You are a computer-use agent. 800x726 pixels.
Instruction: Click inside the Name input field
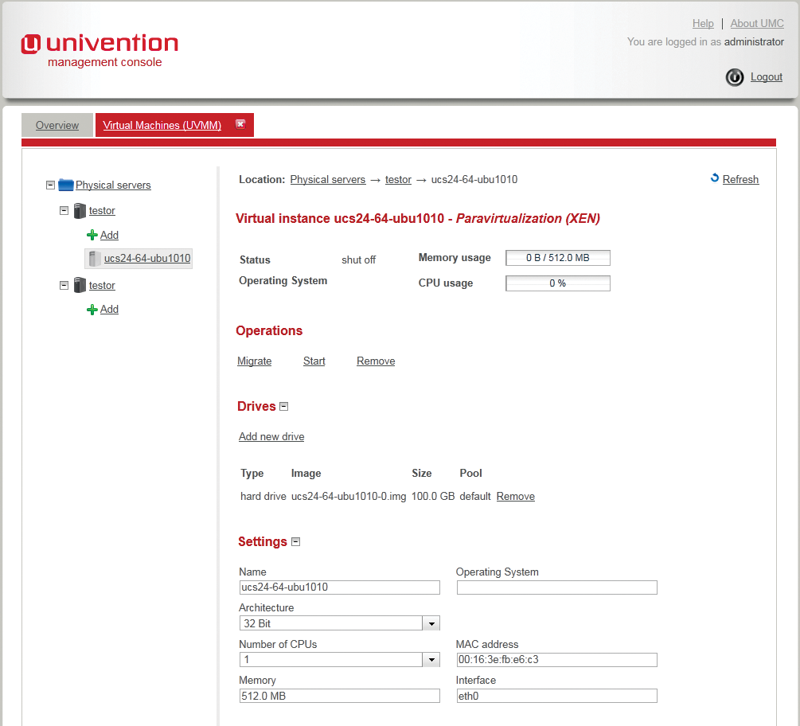pyautogui.click(x=339, y=587)
